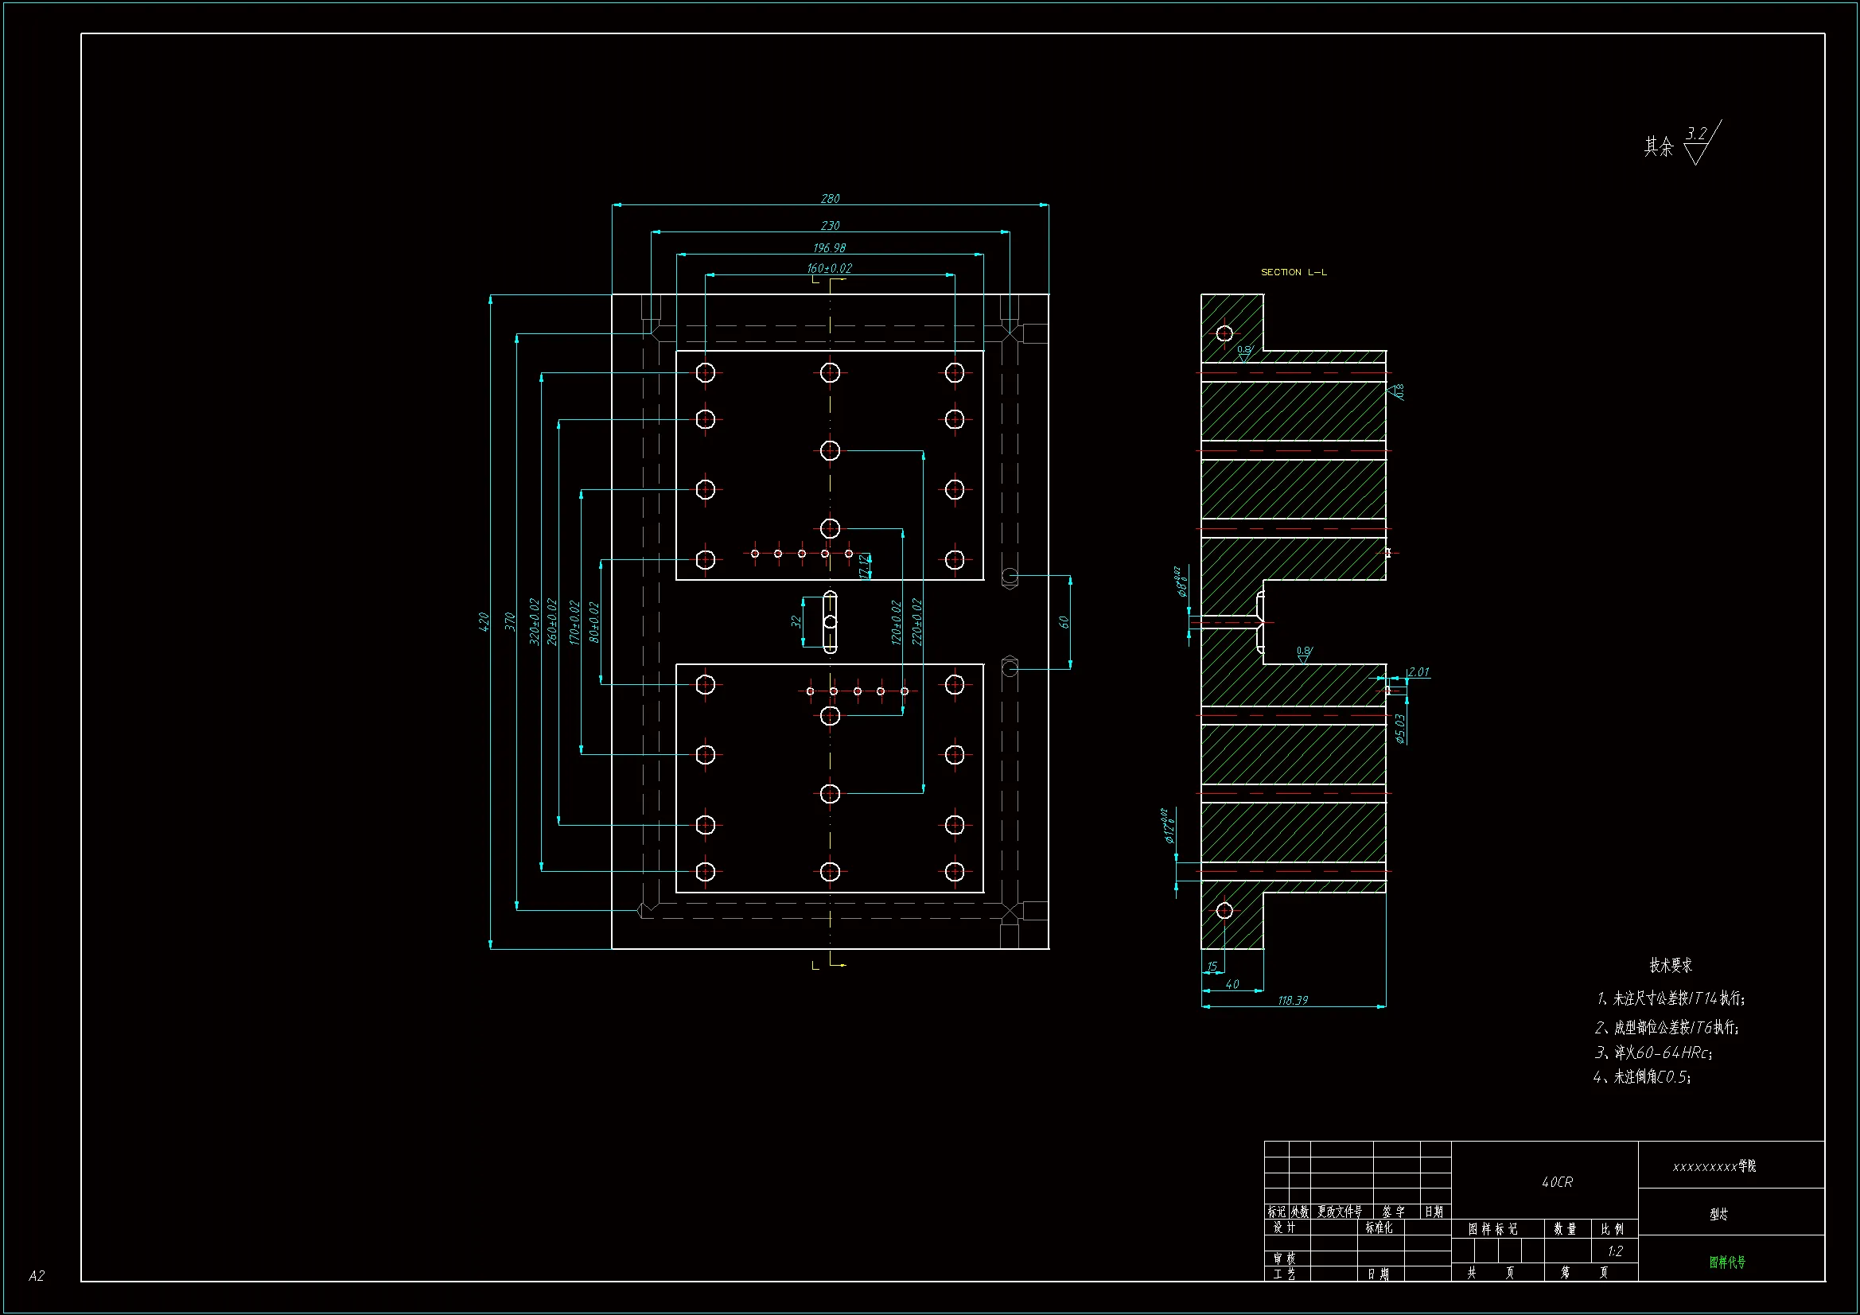Select the 420 overall height dimension text
The height and width of the screenshot is (1315, 1860).
pos(484,622)
